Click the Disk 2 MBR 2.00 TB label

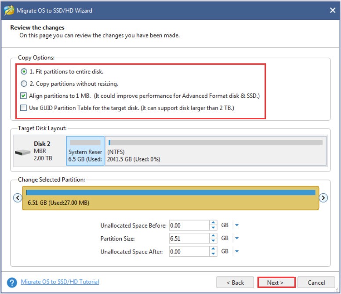tap(43, 151)
